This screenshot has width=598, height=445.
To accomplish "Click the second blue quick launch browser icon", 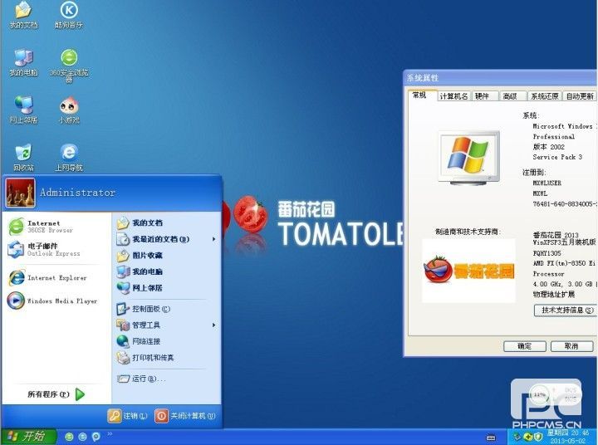I will [x=82, y=437].
